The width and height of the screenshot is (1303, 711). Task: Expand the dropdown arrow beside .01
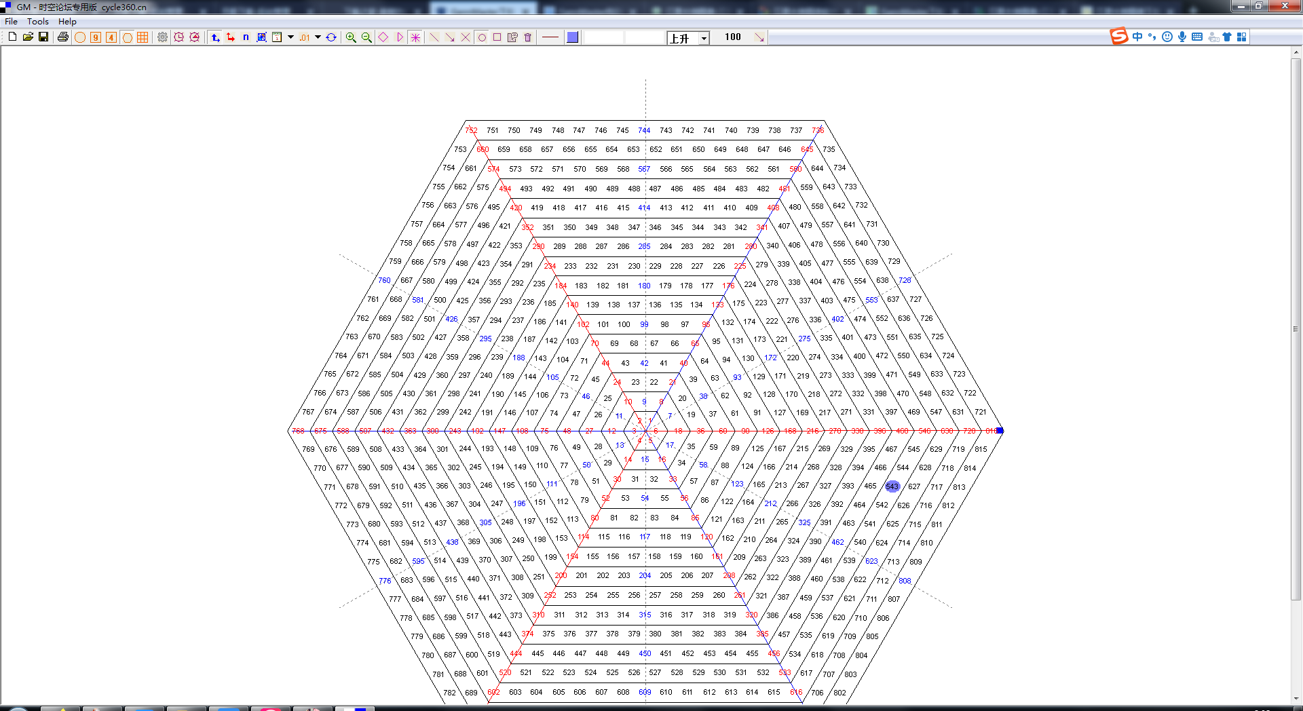click(x=318, y=37)
